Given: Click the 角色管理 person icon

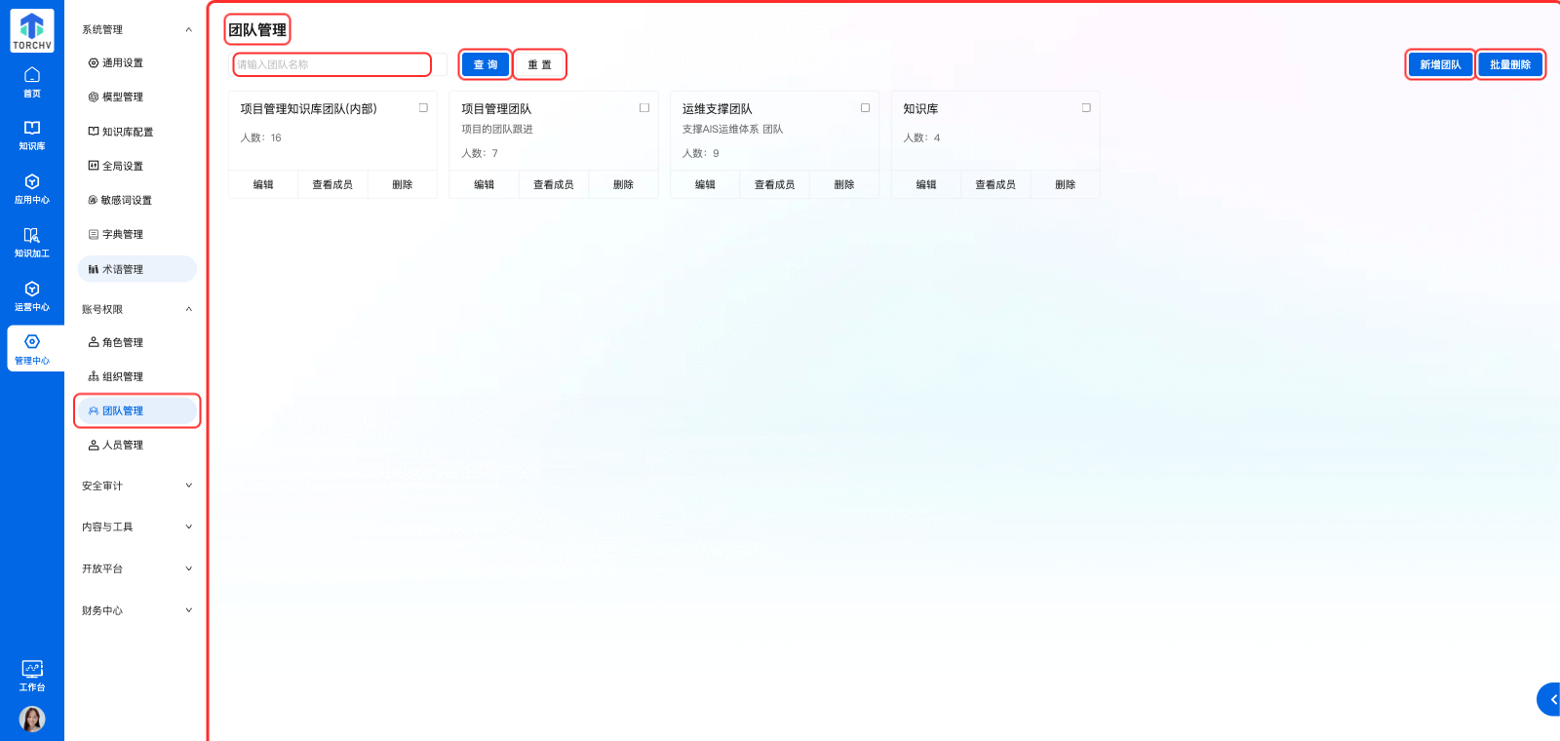Looking at the screenshot, I should pyautogui.click(x=94, y=342).
